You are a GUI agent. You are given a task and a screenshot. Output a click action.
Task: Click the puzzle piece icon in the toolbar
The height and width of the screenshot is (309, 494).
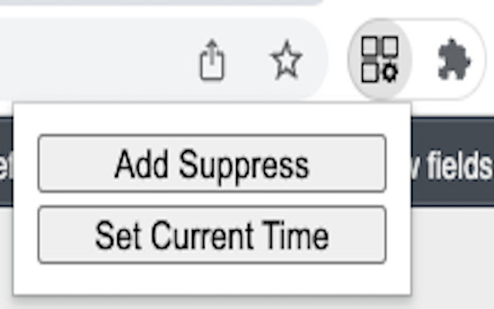click(454, 59)
